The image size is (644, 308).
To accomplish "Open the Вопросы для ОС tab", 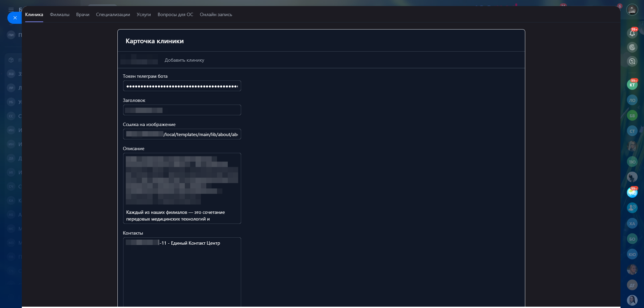I will coord(175,15).
